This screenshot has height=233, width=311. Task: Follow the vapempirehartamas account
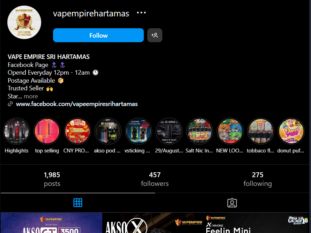click(98, 35)
